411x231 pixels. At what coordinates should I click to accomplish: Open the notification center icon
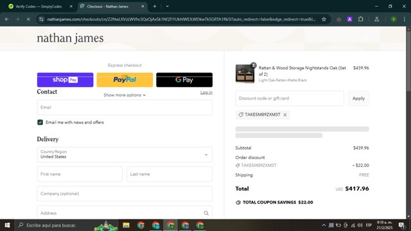[401, 225]
